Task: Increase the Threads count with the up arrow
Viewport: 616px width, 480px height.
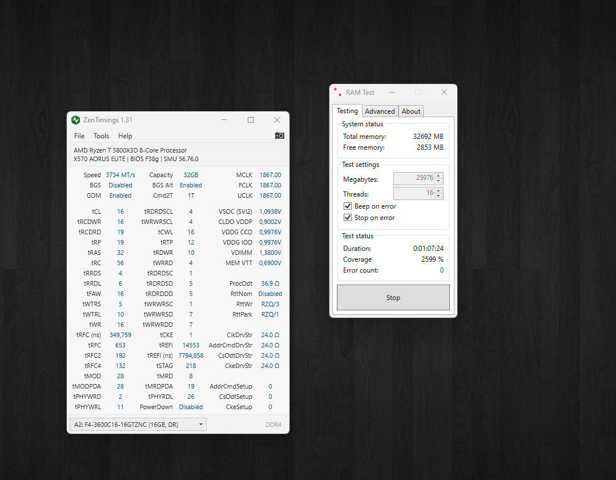Action: coord(439,190)
